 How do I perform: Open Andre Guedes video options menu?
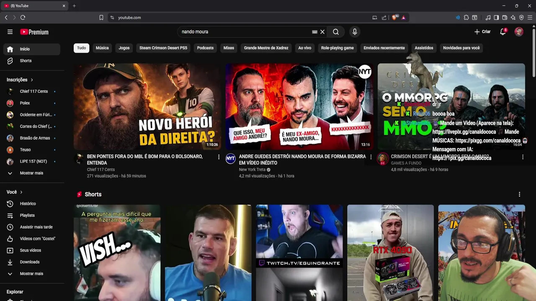371,157
